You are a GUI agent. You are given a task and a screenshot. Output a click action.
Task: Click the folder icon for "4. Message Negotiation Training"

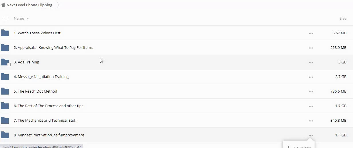point(5,77)
